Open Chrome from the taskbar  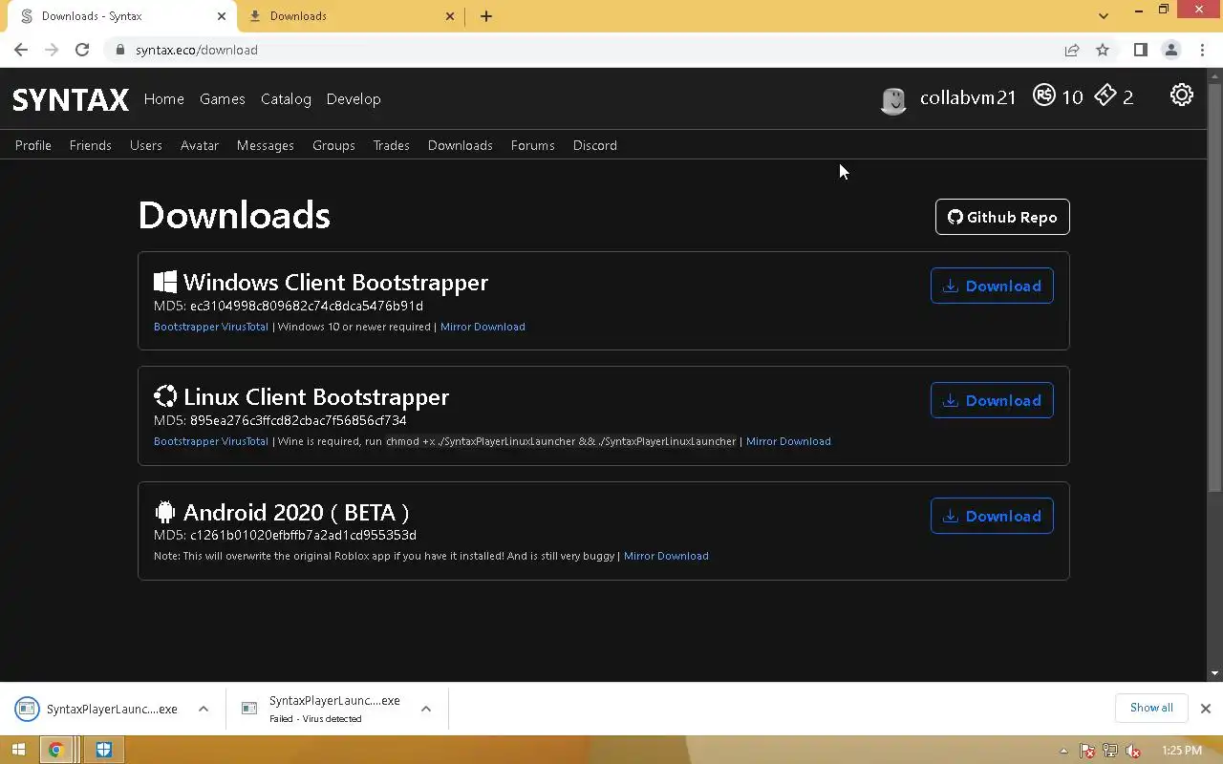55,750
